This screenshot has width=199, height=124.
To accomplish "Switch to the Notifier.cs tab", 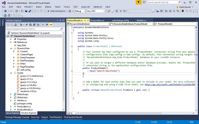I will (141, 21).
